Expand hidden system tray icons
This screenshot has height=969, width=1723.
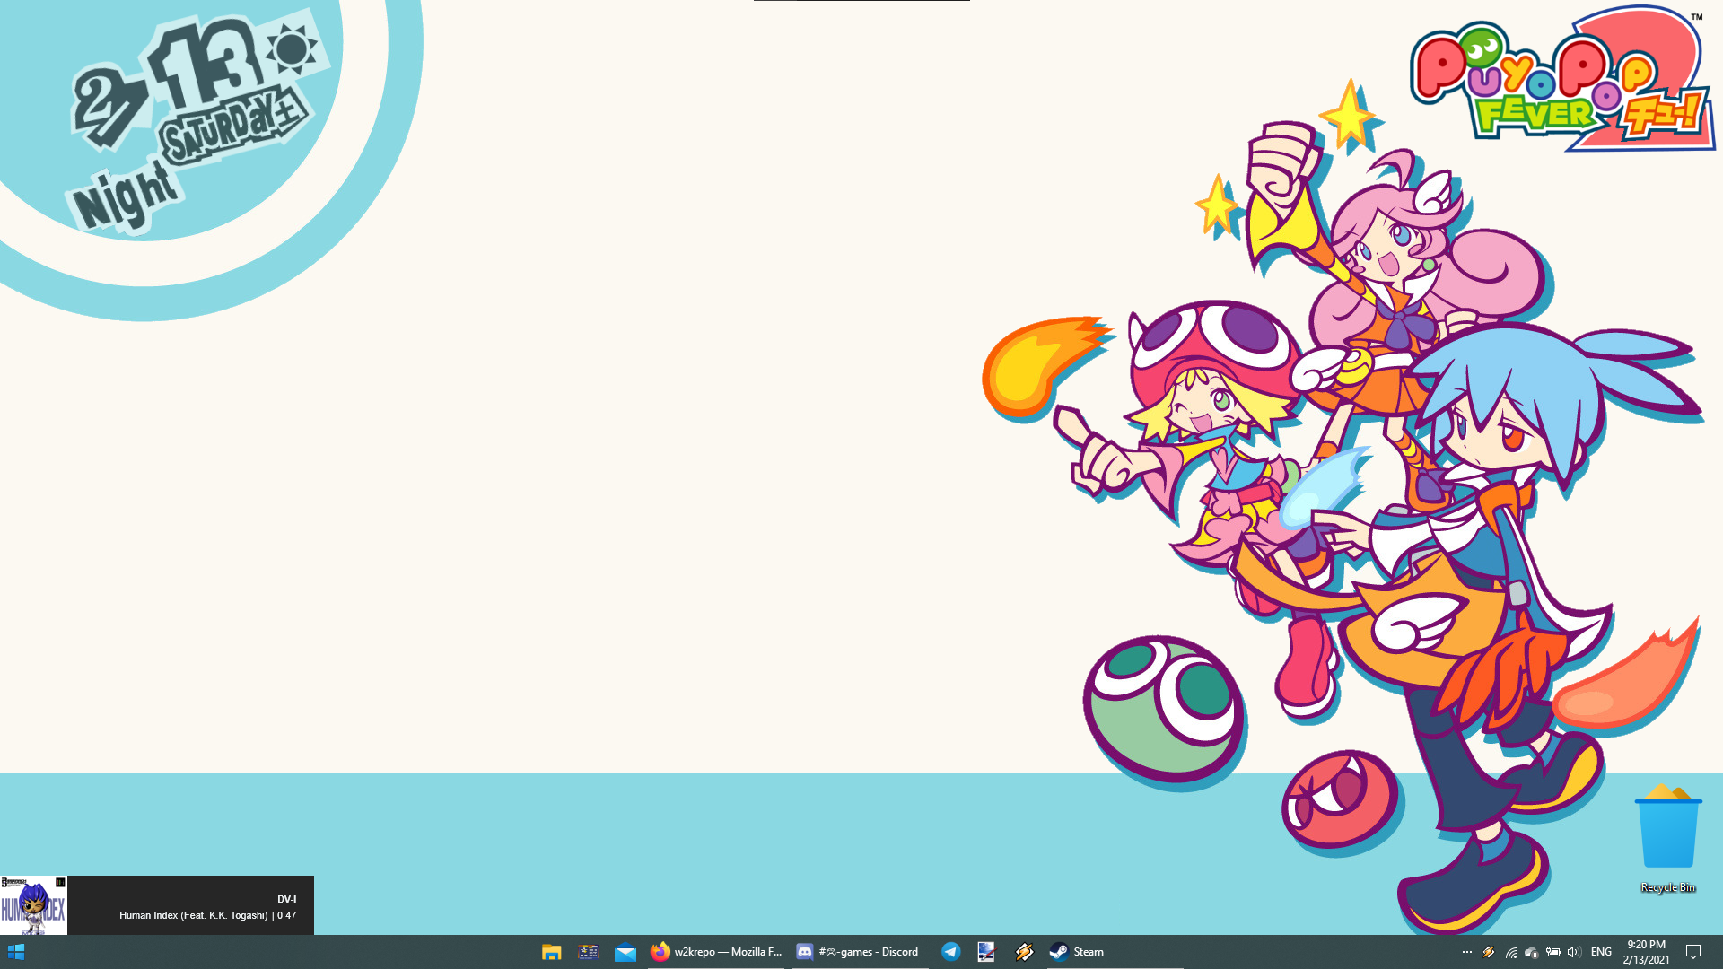[x=1467, y=952]
